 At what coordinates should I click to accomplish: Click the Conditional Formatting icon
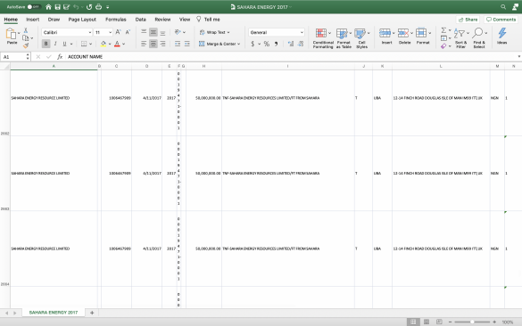pos(321,33)
